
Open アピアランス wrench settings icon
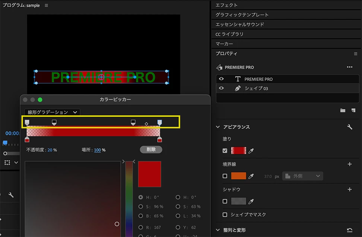pyautogui.click(x=350, y=127)
